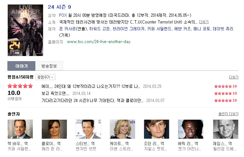Click the 키퍼 서덜랜드 cast photo
The width and height of the screenshot is (244, 157).
pos(20,129)
